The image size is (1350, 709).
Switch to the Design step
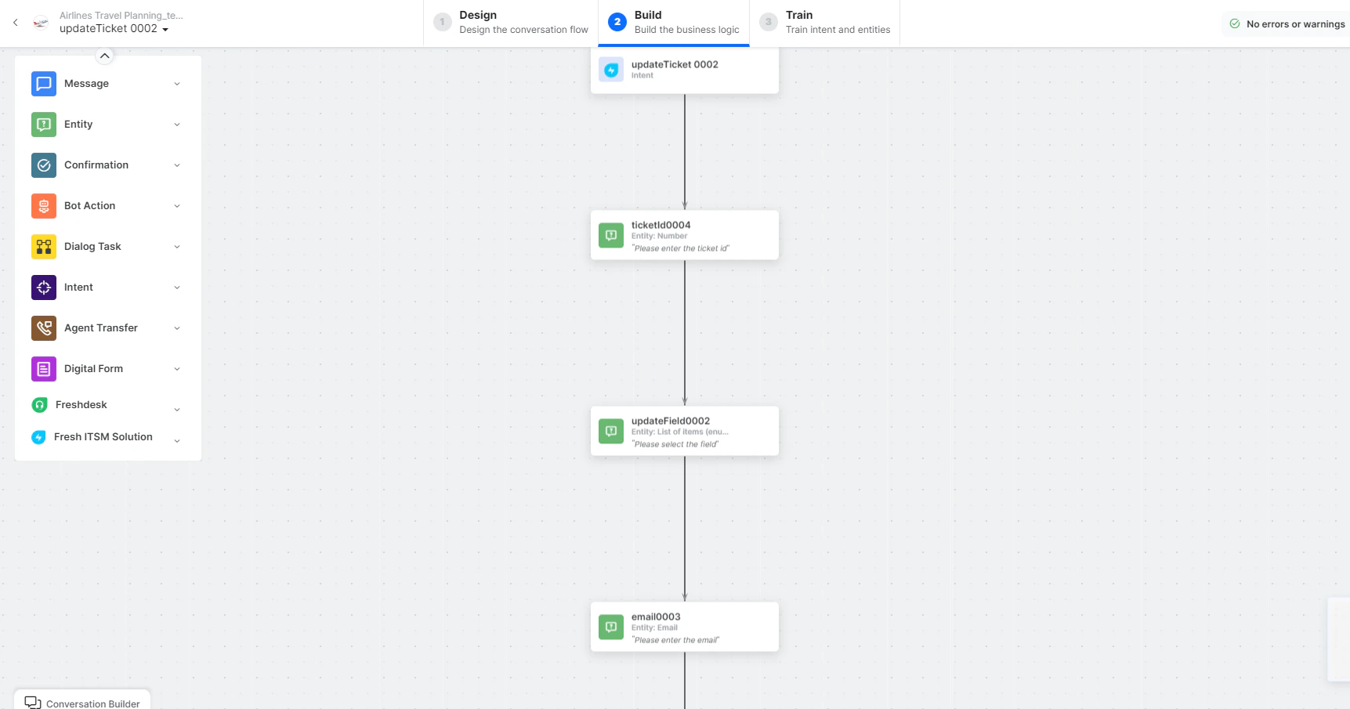point(509,21)
